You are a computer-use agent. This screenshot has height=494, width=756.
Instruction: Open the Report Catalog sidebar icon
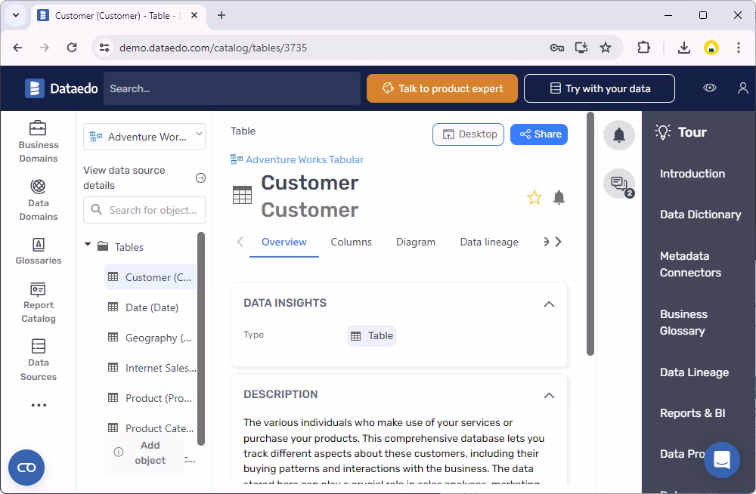click(x=38, y=303)
